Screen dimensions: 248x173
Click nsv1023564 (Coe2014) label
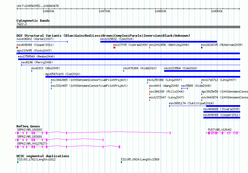pyautogui.click(x=181, y=68)
